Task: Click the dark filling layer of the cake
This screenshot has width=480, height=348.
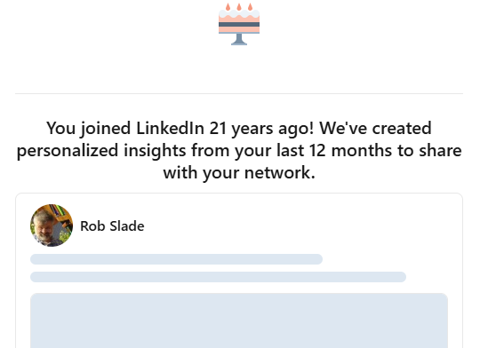Action: click(x=239, y=25)
